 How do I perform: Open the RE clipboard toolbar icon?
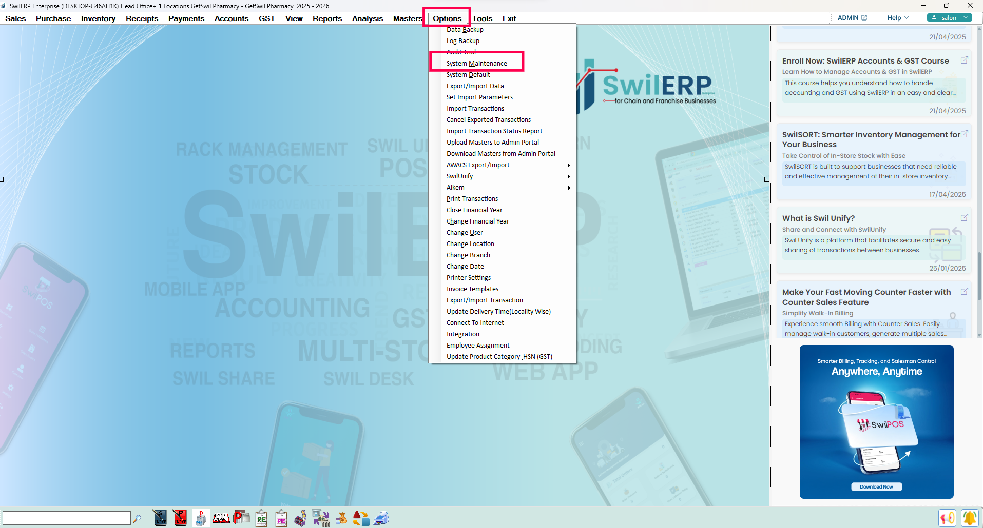[261, 518]
